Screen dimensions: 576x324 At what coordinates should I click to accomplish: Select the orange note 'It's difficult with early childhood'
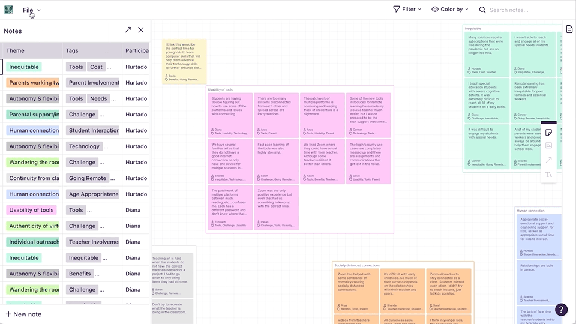pyautogui.click(x=403, y=291)
